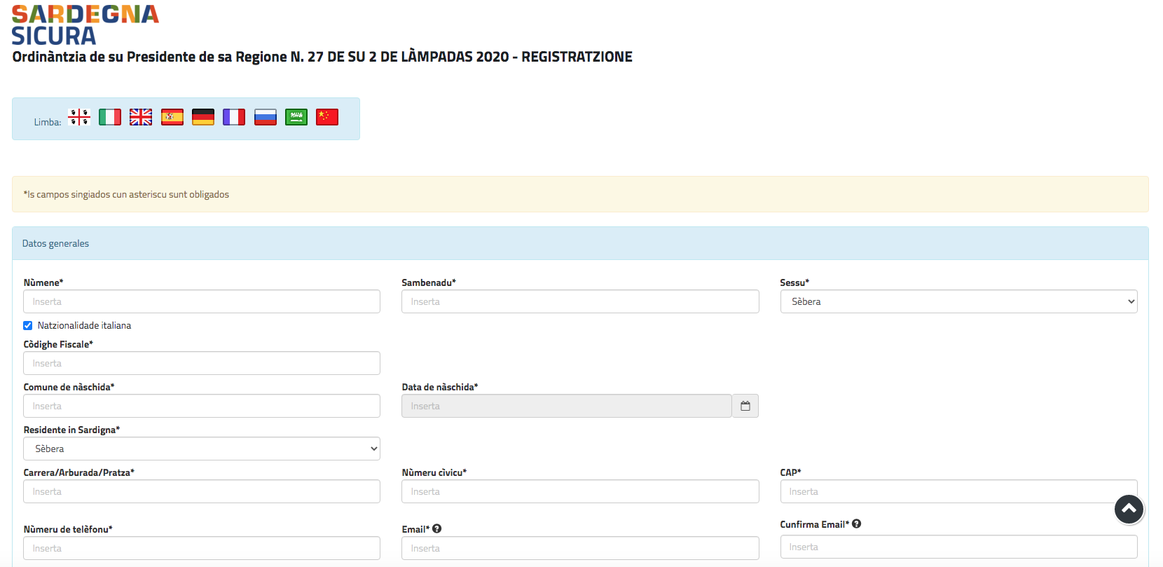Select the Sambenadu text field

pos(579,302)
